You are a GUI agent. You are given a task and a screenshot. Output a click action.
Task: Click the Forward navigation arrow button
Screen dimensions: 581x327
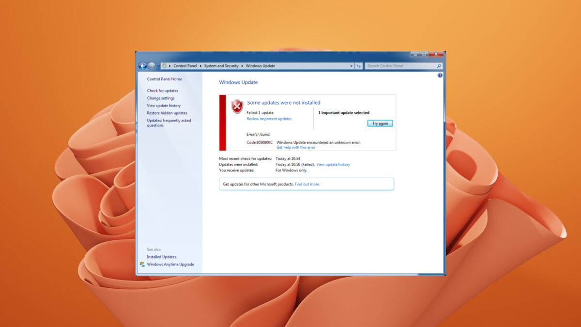pyautogui.click(x=152, y=66)
